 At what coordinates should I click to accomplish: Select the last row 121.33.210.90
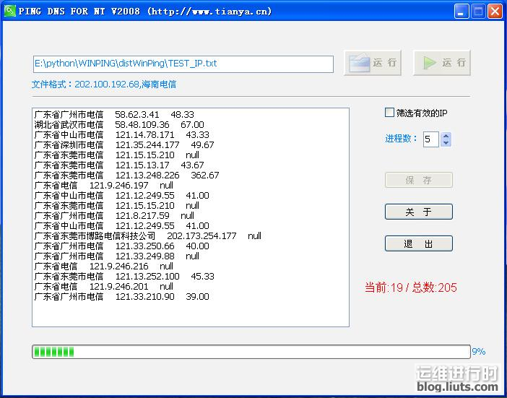121,297
